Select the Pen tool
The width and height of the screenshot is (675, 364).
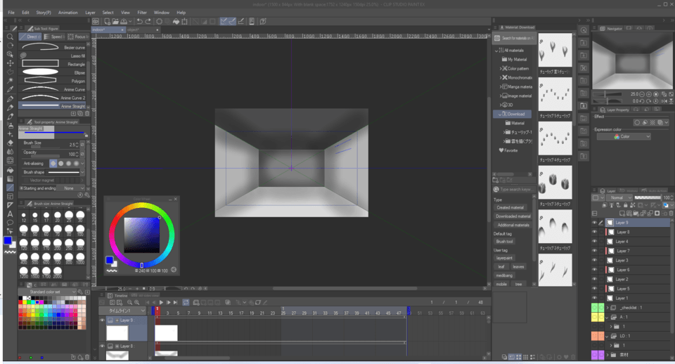click(10, 98)
